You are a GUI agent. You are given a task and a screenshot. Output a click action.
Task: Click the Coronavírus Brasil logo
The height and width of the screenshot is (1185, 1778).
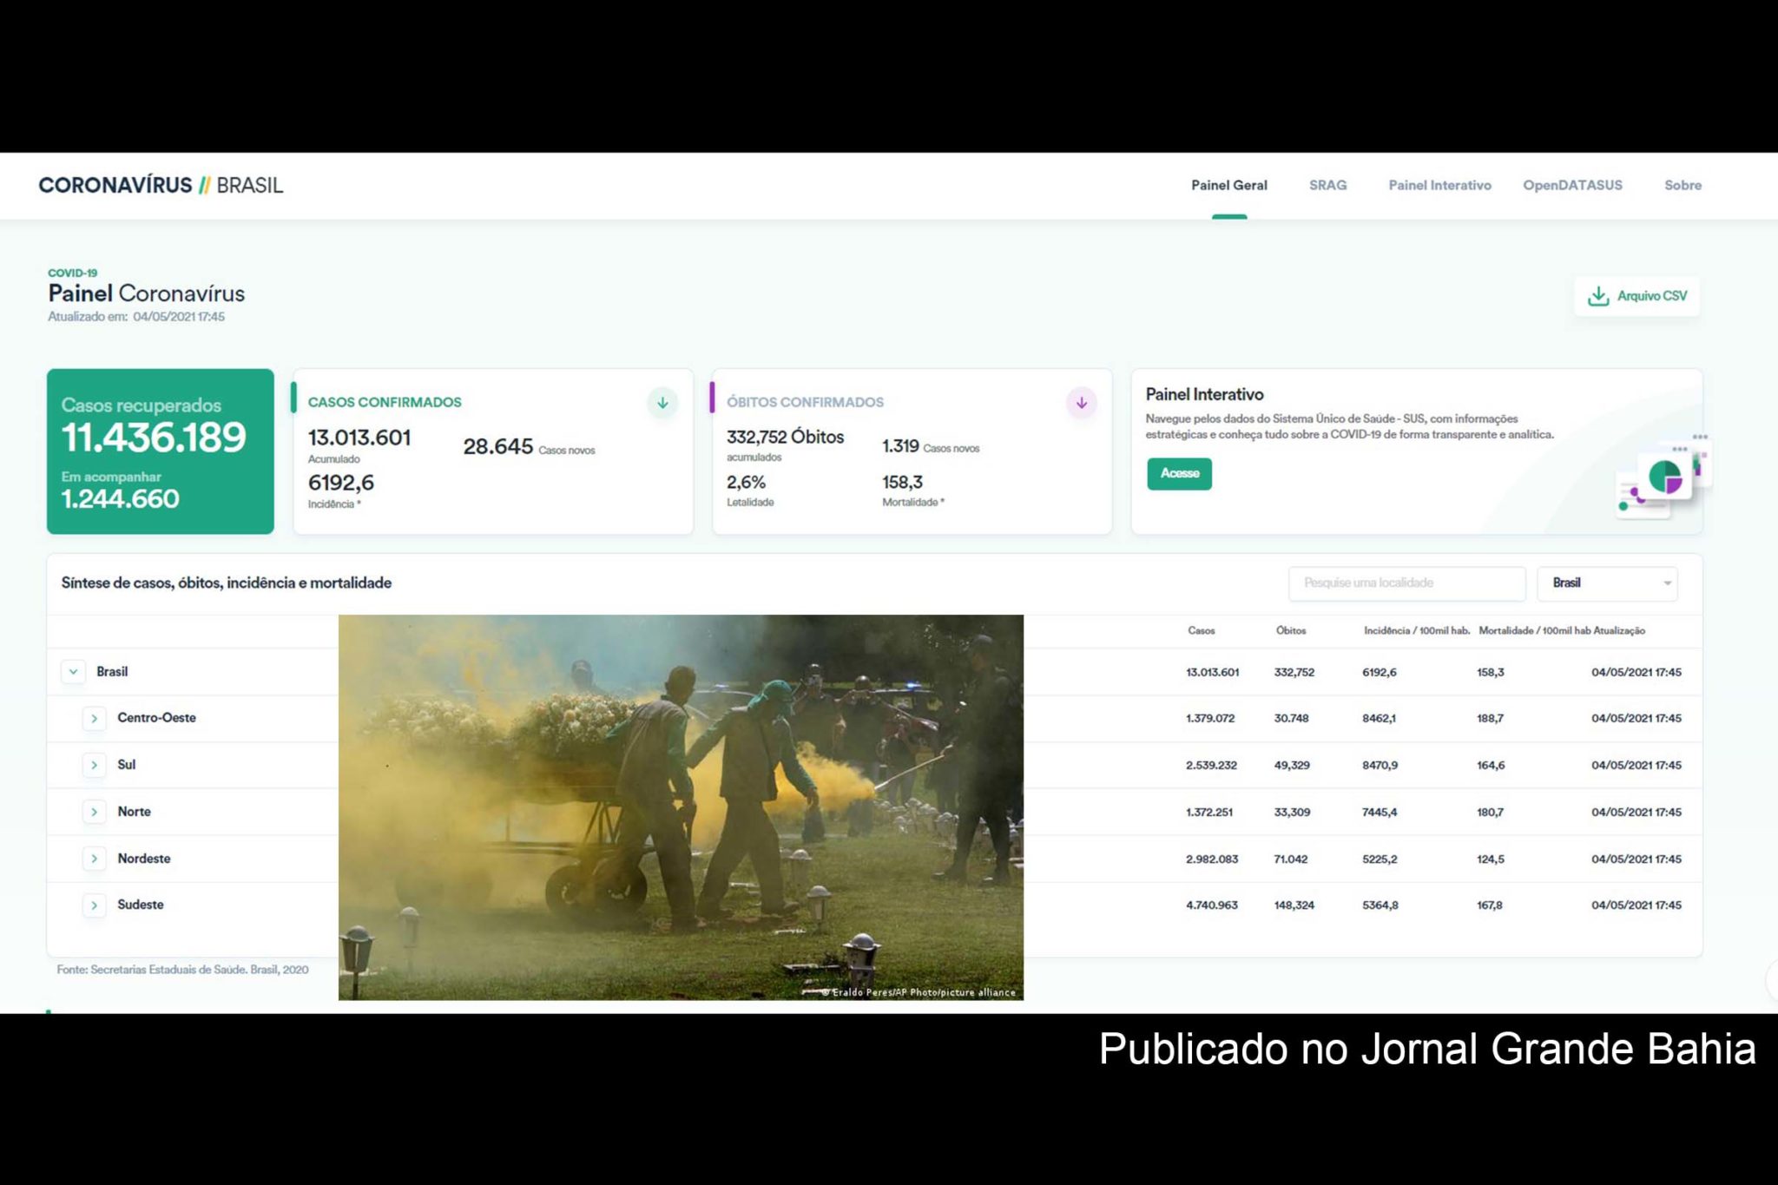tap(161, 184)
